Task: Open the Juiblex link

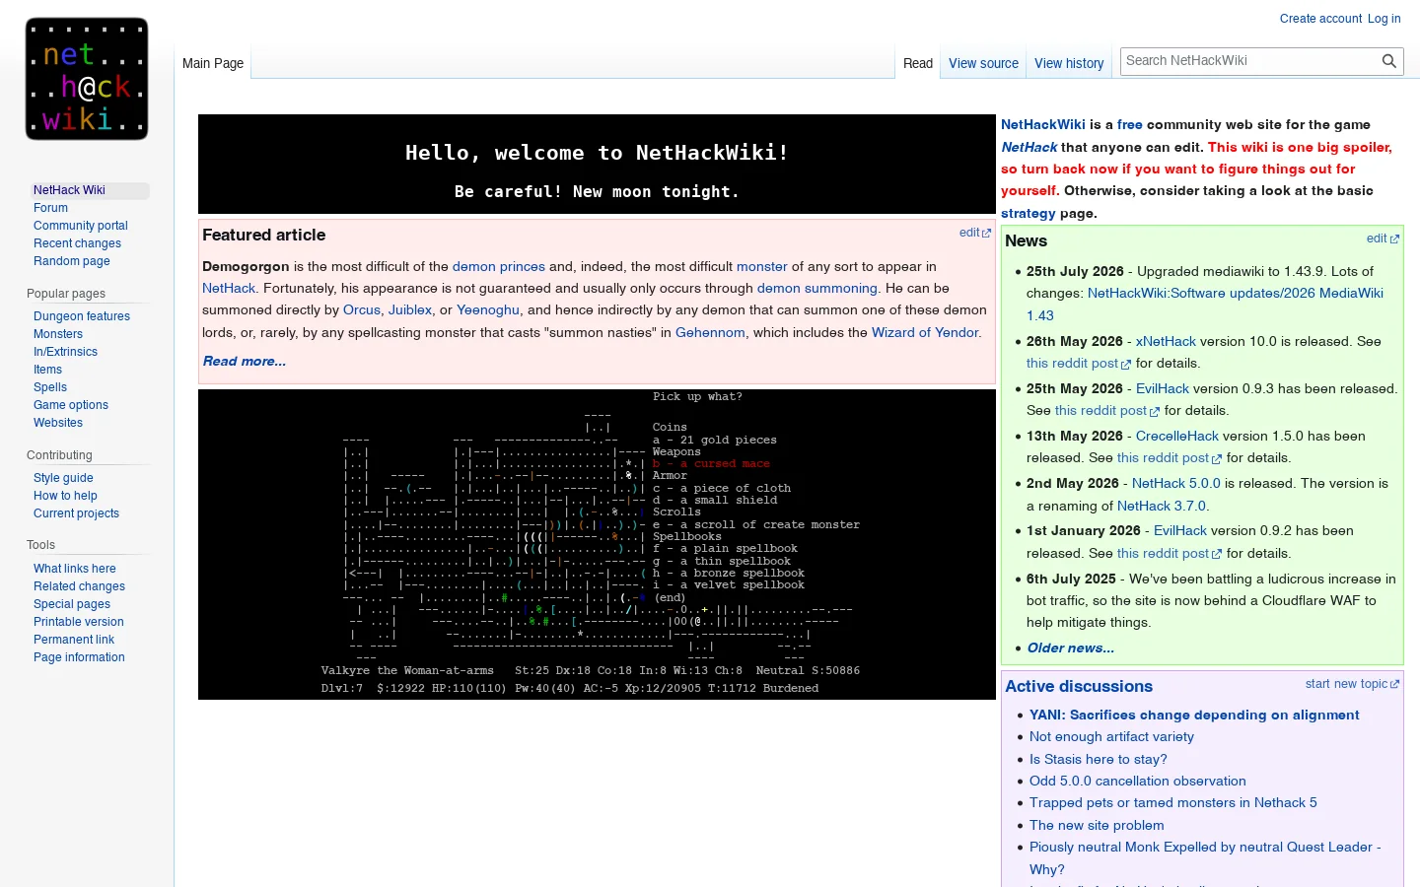Action: 410,309
